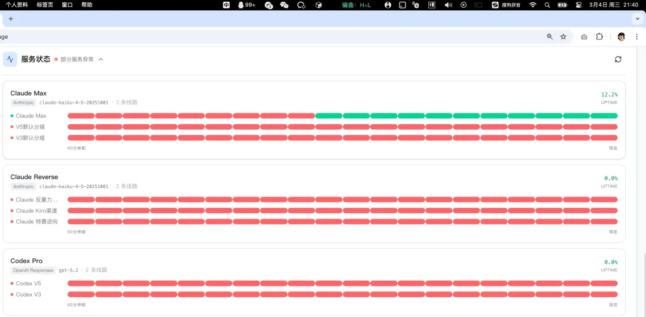Click the globe icon in menu bar
Image resolution: width=646 pixels, height=317 pixels.
[388, 5]
